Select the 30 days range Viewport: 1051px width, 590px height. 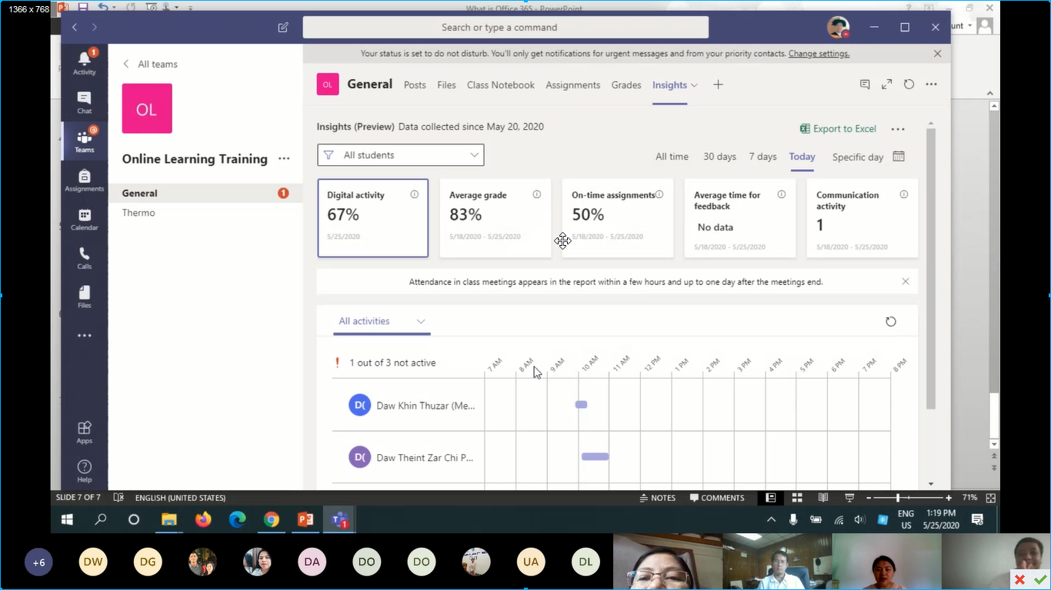pos(719,156)
